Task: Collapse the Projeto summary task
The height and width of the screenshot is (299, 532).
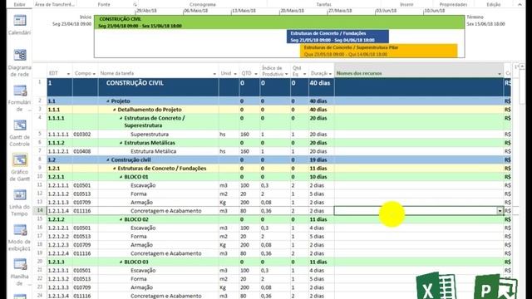Action: click(x=108, y=101)
